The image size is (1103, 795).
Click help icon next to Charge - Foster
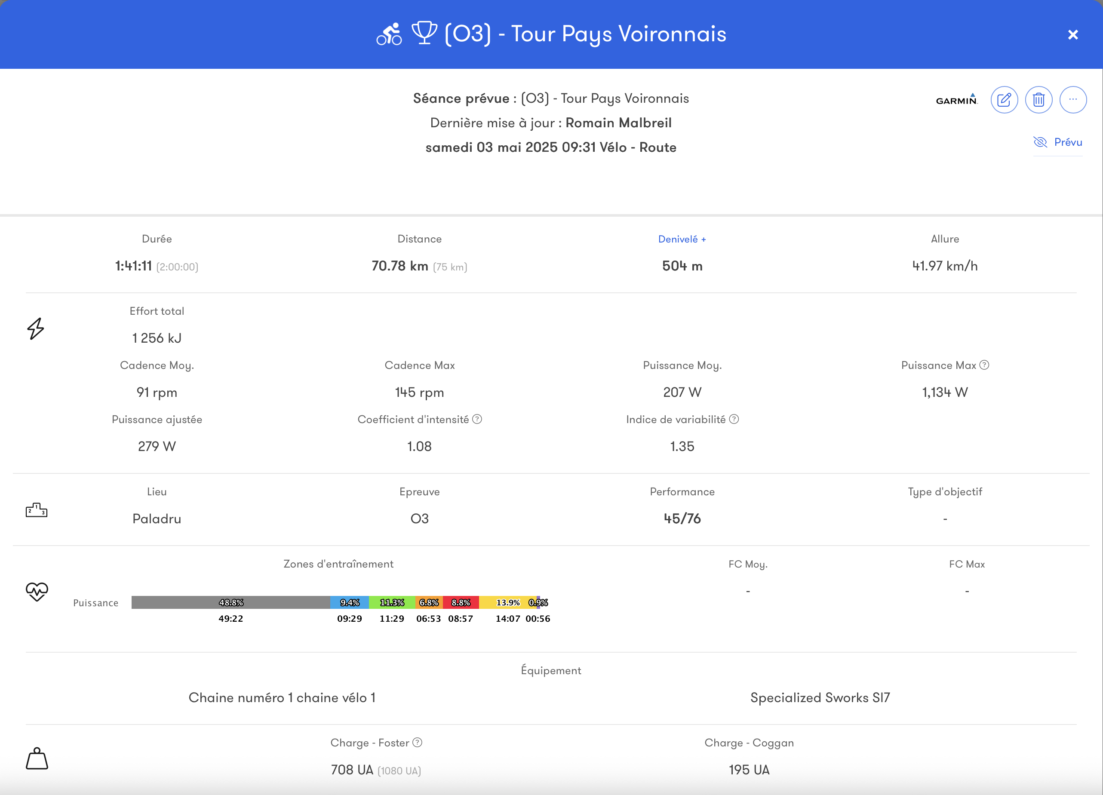(417, 743)
